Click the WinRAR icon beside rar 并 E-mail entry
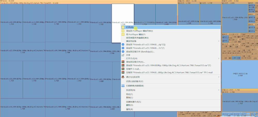Image resolution: width=258 pixels, height=117 pixels. 123,72
